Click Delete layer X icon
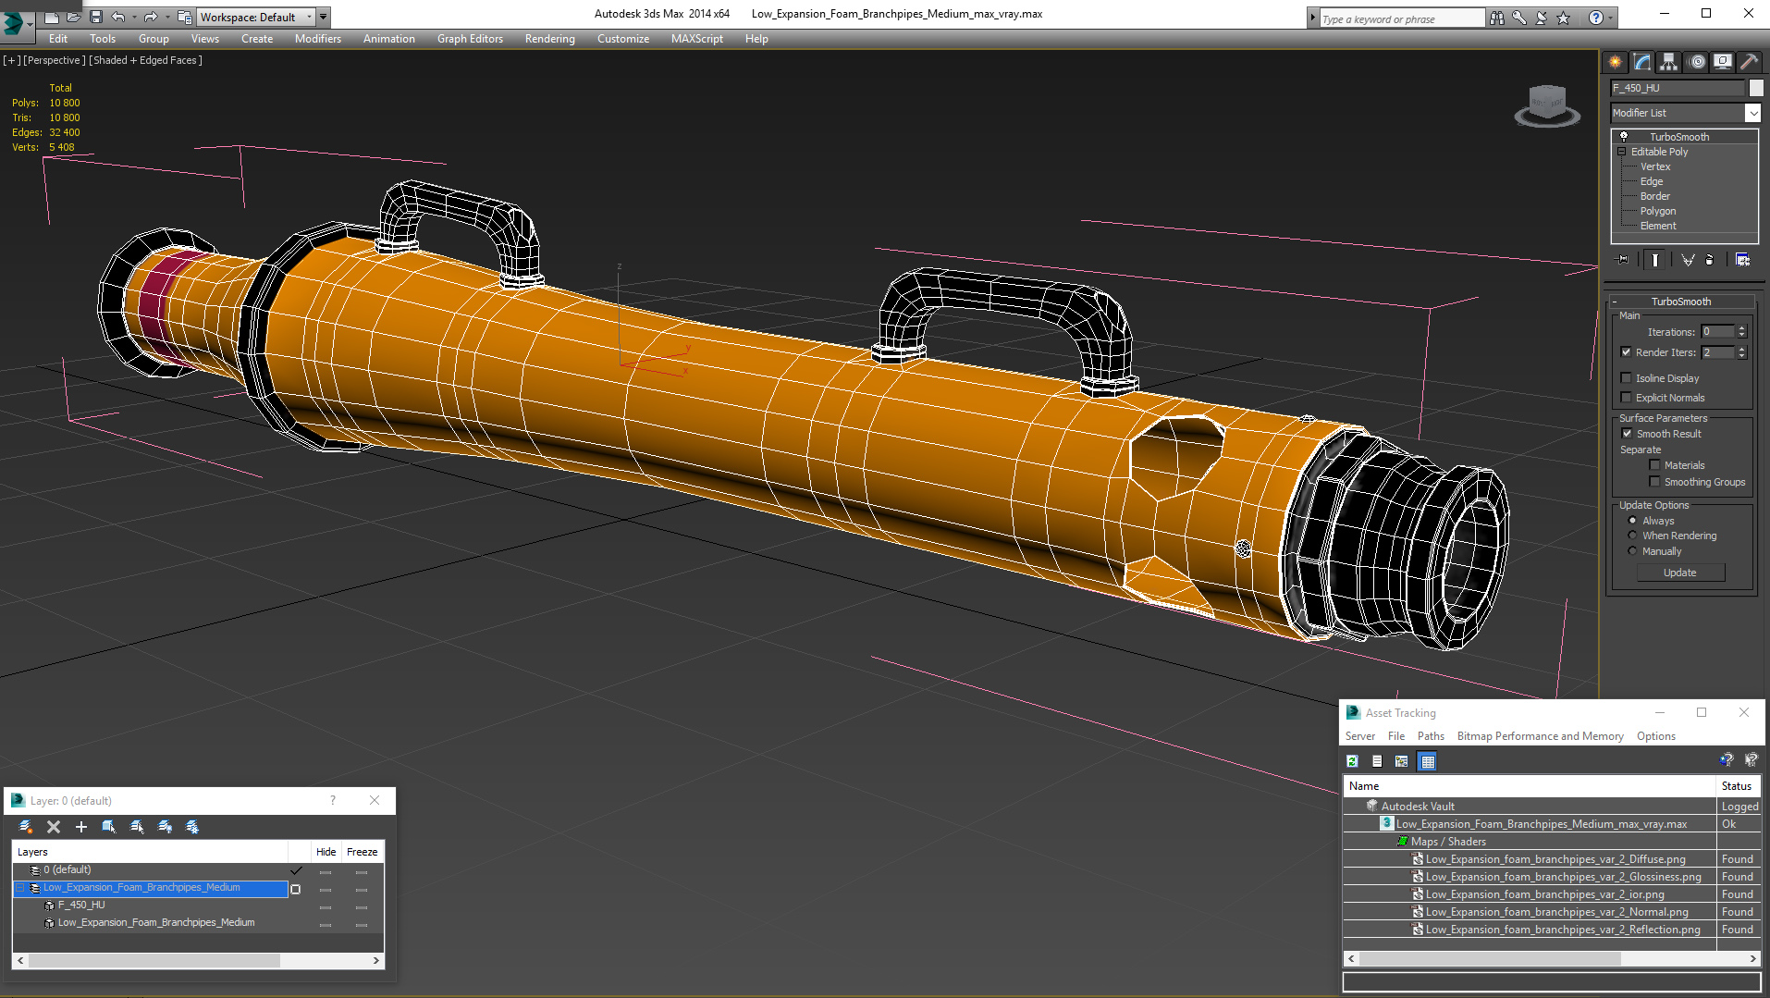The height and width of the screenshot is (998, 1770). pyautogui.click(x=54, y=827)
